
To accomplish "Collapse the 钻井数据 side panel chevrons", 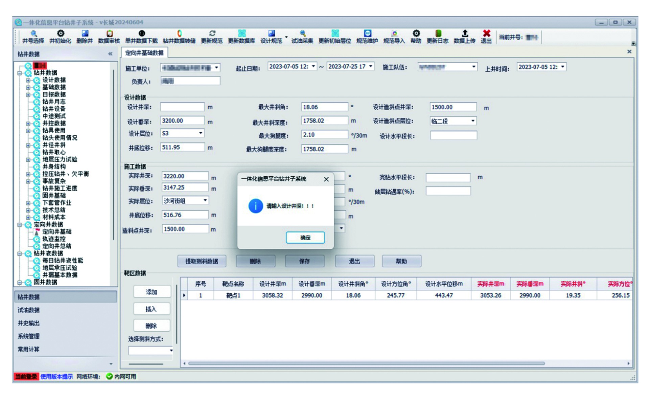I will pos(110,54).
